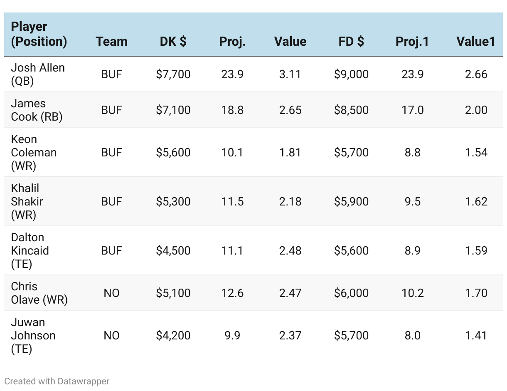The image size is (507, 391).
Task: Click the Proj.1 column header
Action: (412, 42)
